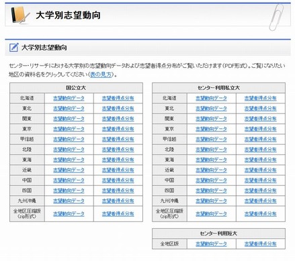The width and height of the screenshot is (295, 261).
Task: Open センター利用私立大 東京 志望動向データ link
Action: point(211,129)
